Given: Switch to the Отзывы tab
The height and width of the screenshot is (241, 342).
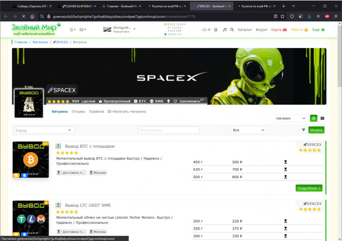Looking at the screenshot, I should (78, 111).
